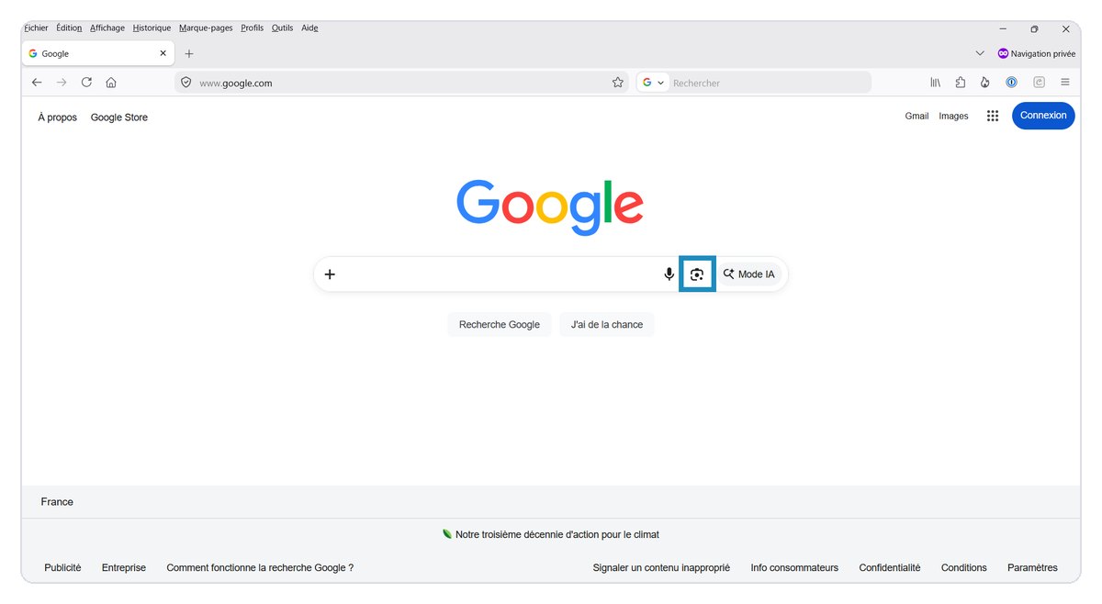
Task: Click the Rechercher toolbar search field
Action: 770,83
